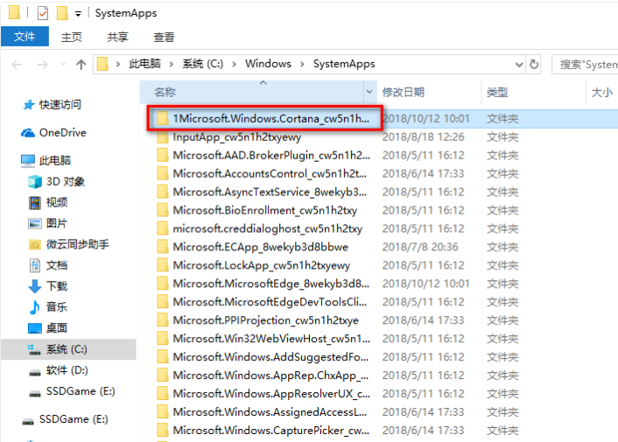The image size is (618, 442).
Task: Click SystemApps breadcrumb in address bar
Action: click(344, 64)
